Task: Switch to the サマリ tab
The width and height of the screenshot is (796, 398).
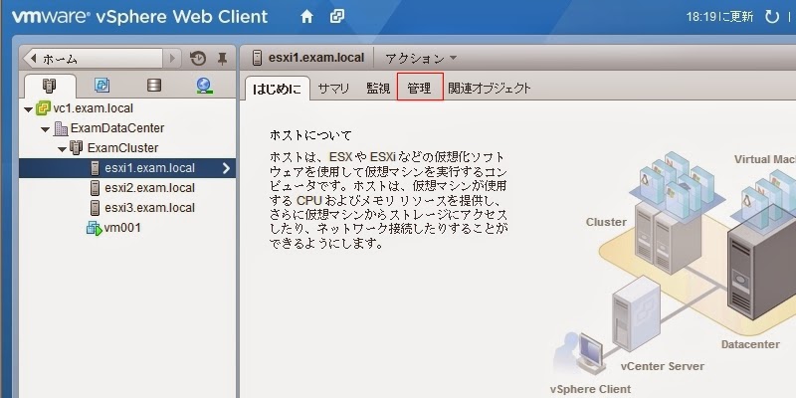Action: pos(333,89)
